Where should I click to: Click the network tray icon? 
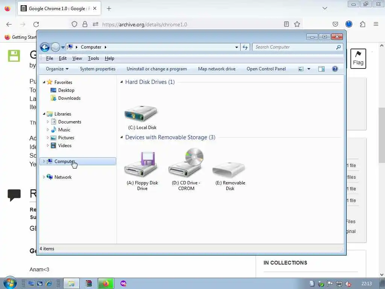339,284
